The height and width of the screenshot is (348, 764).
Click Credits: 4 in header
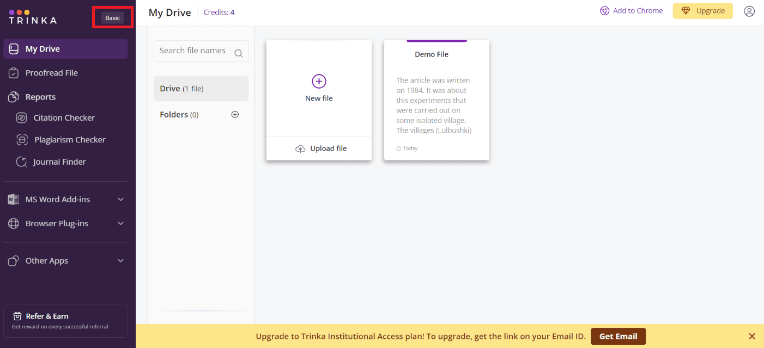(x=219, y=12)
